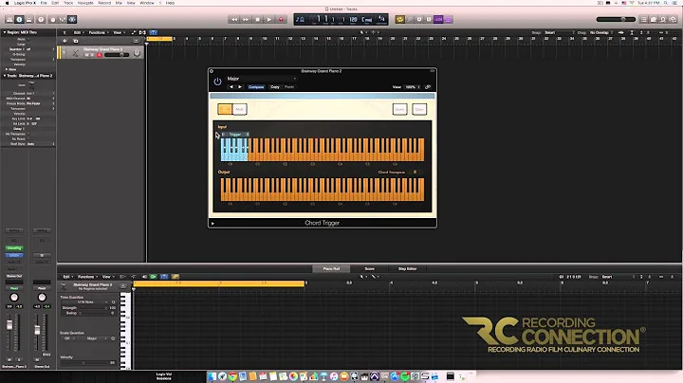Open the Note Pads button
The image size is (683, 383).
coord(654,20)
